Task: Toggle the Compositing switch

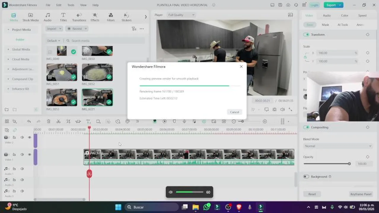Action: (x=306, y=127)
